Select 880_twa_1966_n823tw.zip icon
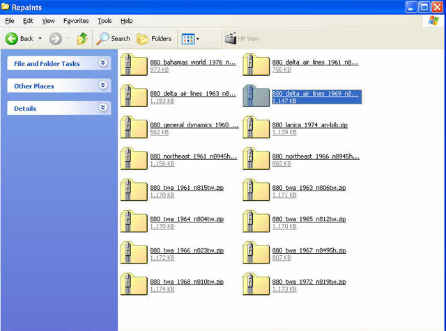446x331 pixels. [134, 252]
